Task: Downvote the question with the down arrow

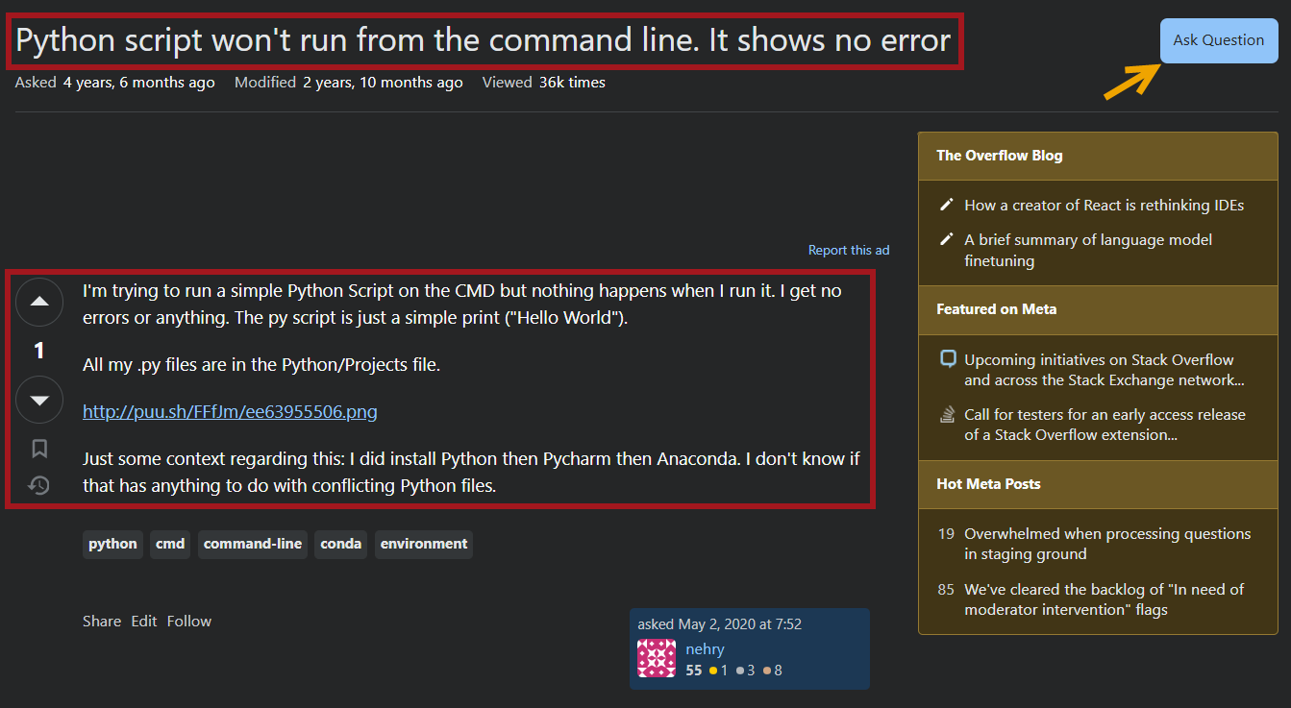Action: [x=39, y=400]
